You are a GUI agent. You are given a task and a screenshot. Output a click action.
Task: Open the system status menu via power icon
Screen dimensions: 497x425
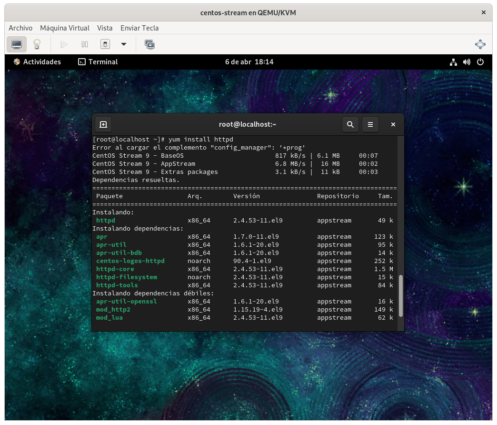480,62
